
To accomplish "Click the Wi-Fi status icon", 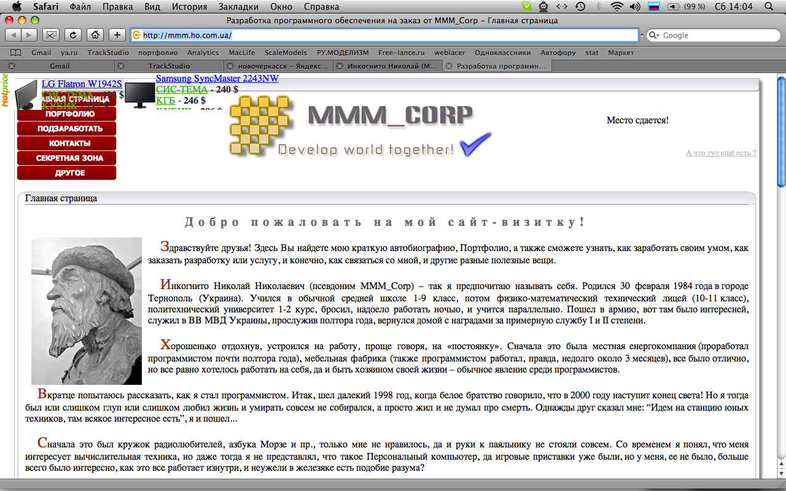I will click(x=617, y=7).
